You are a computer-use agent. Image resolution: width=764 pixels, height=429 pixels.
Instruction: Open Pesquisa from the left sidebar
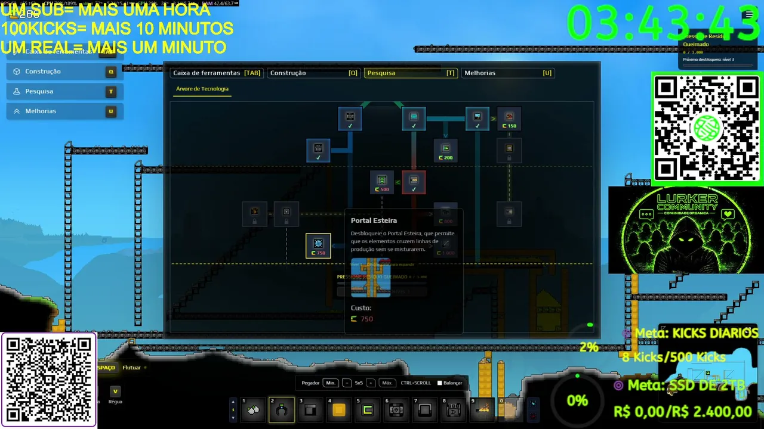[65, 91]
